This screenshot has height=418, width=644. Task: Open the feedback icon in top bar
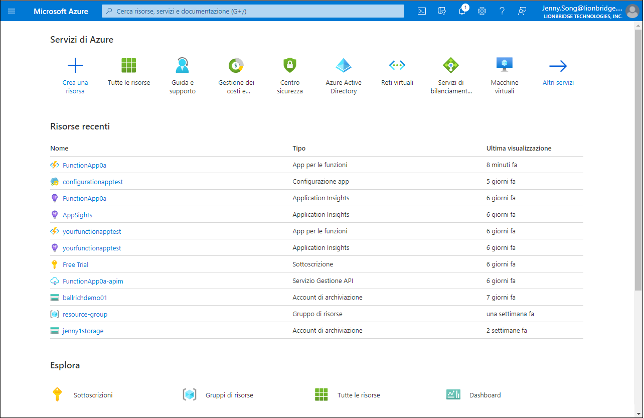pos(522,11)
